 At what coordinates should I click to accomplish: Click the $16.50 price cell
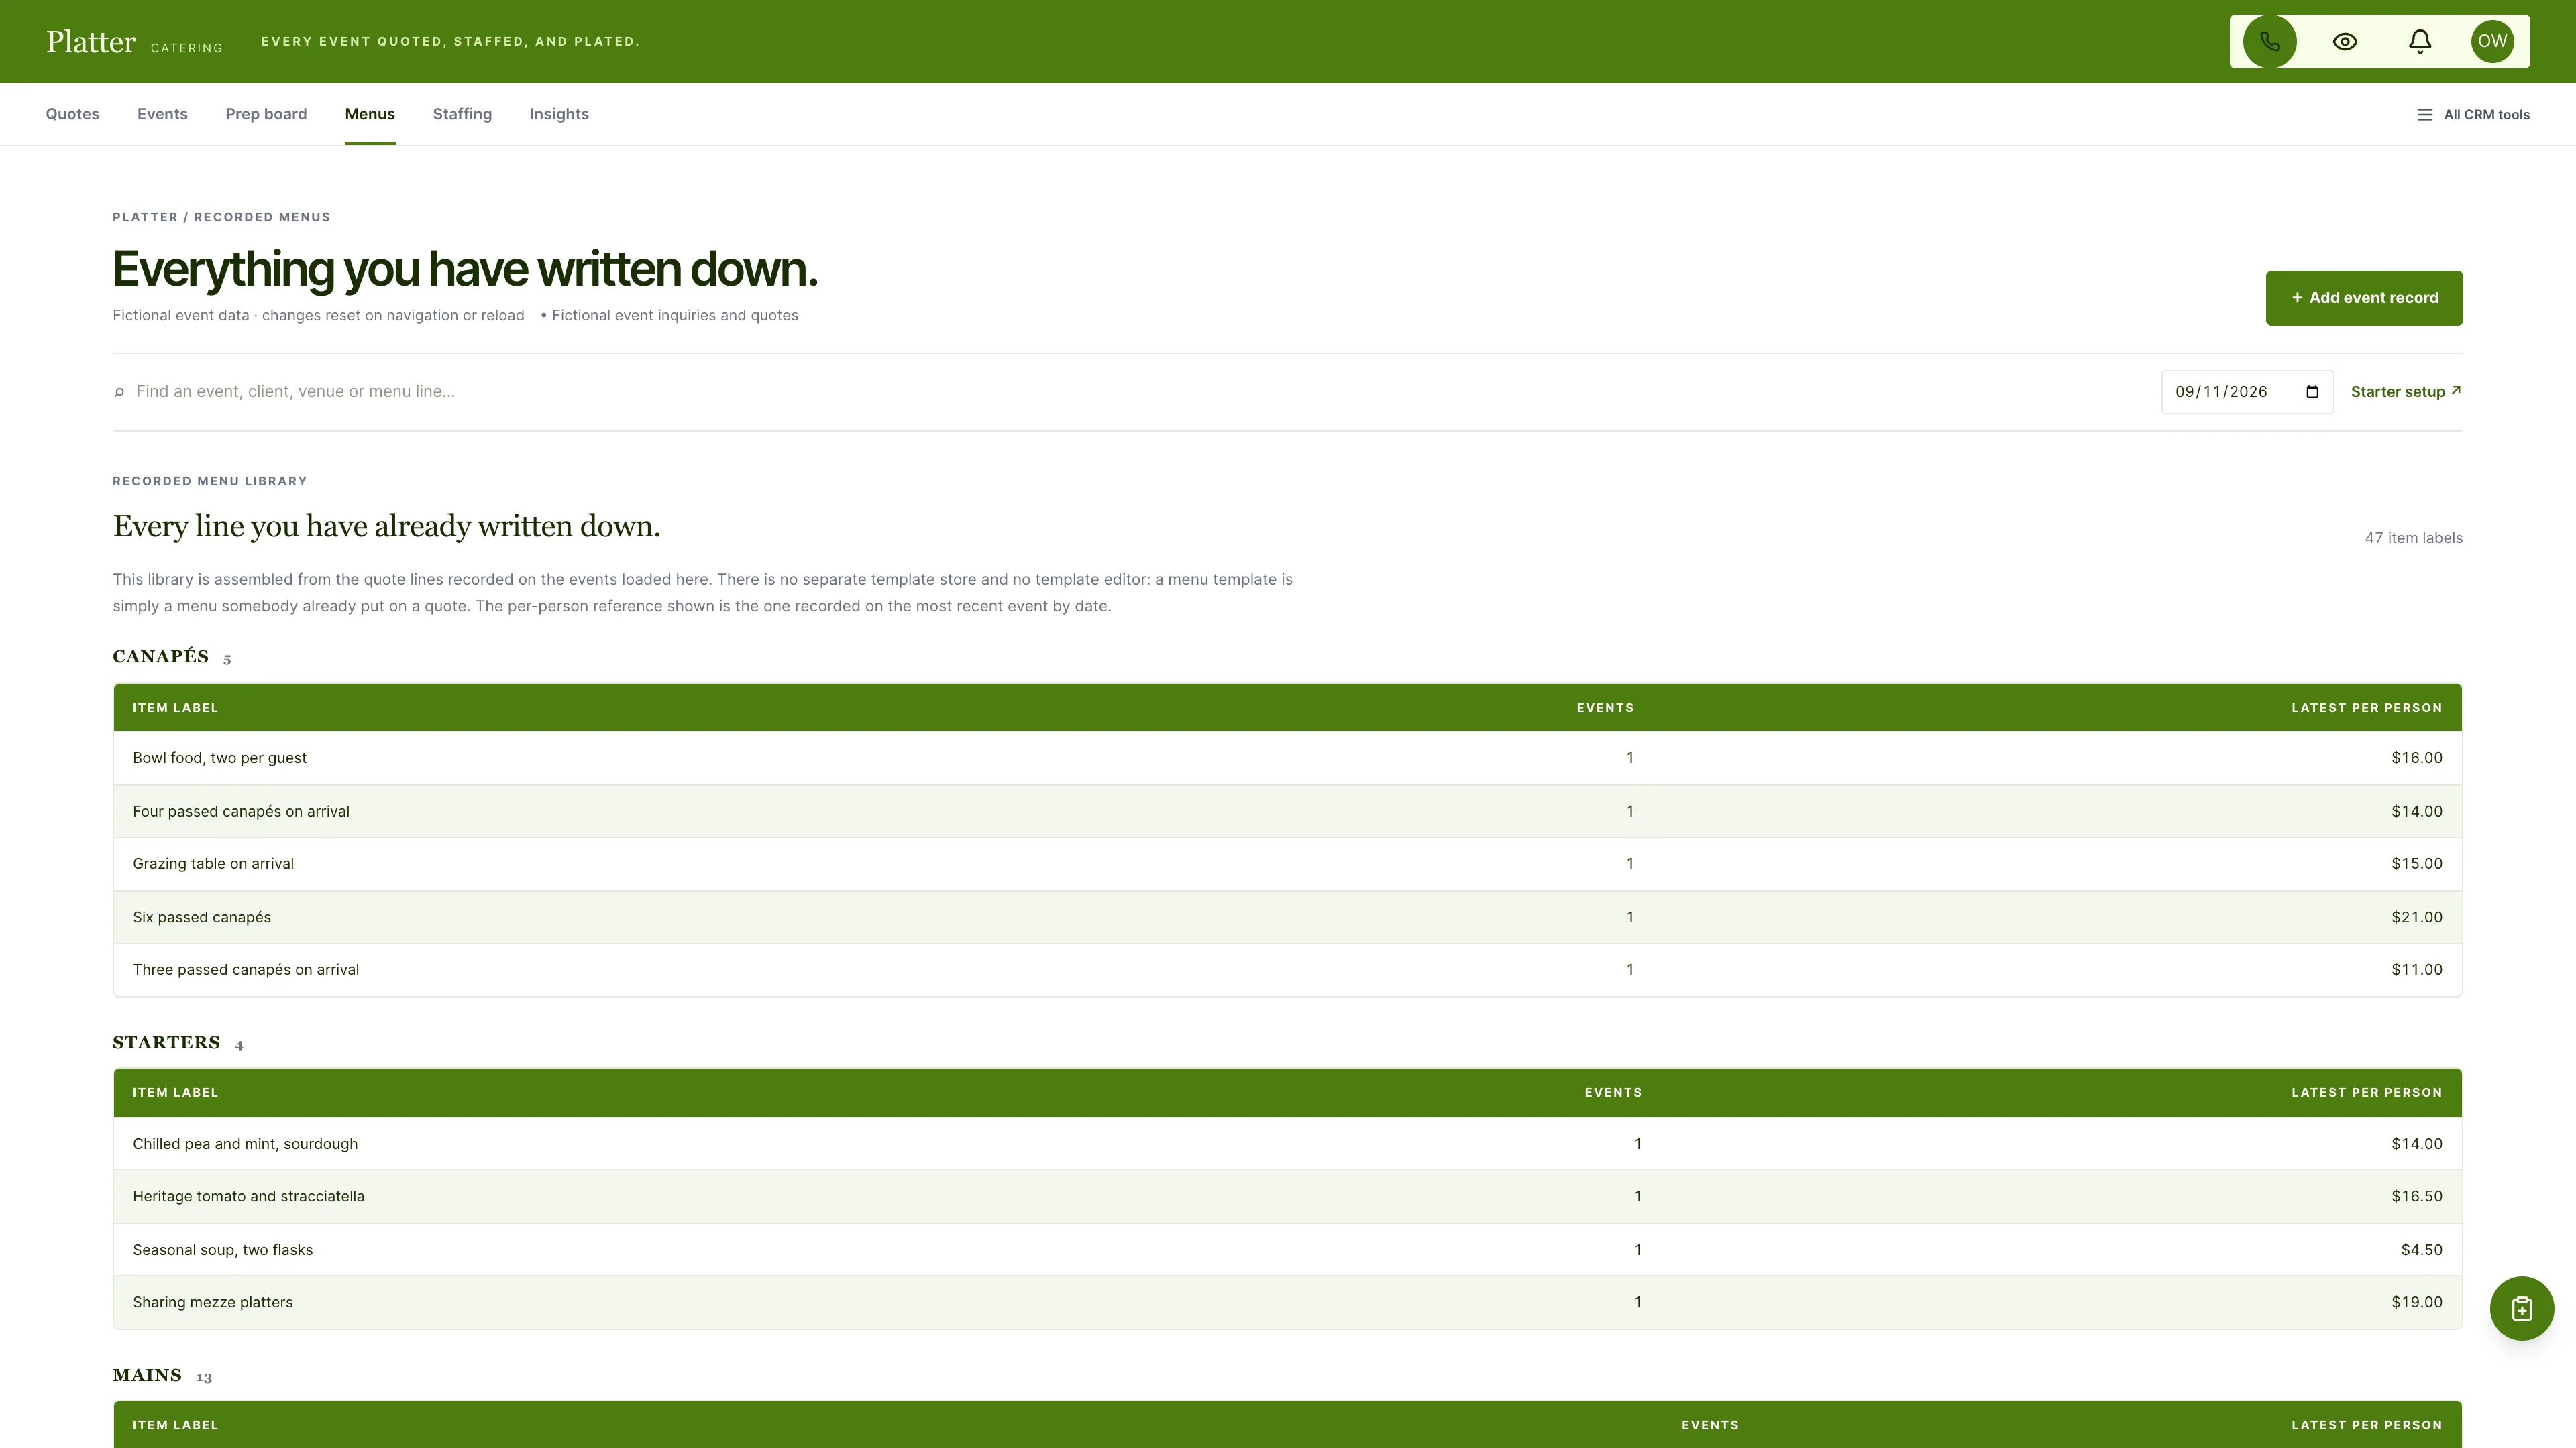tap(2416, 1196)
